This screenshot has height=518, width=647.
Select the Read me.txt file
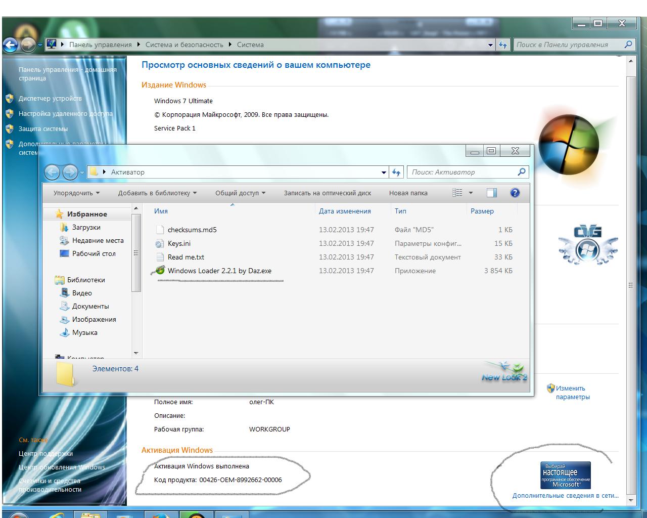point(186,257)
